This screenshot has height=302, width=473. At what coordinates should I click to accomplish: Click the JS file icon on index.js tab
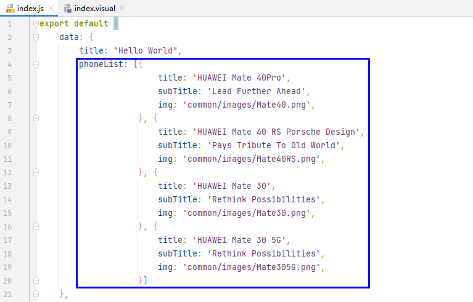point(10,9)
